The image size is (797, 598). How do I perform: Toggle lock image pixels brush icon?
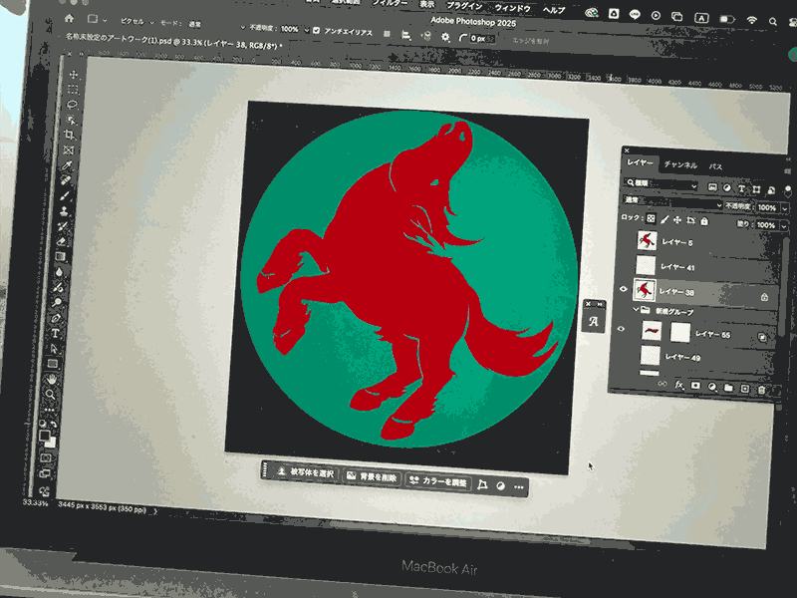click(664, 219)
